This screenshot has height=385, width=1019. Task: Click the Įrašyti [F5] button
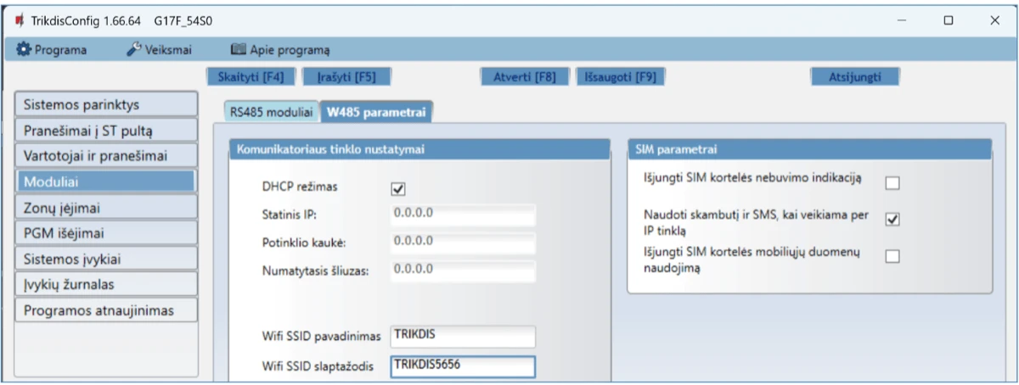click(x=340, y=77)
